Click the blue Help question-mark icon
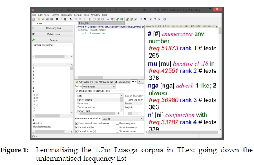 (165, 19)
